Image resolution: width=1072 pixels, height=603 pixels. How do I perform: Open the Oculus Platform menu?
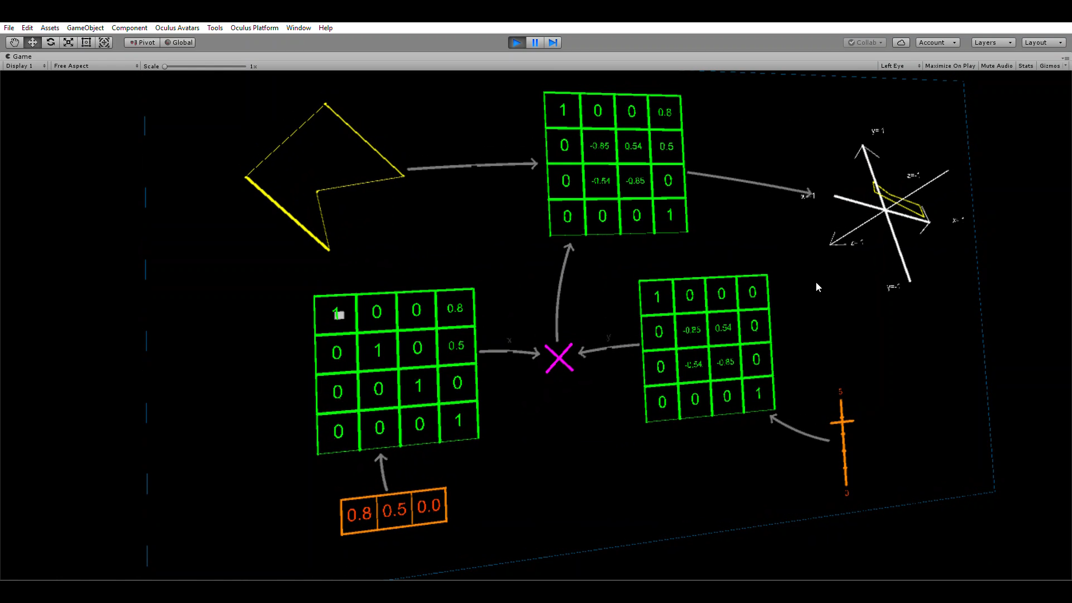point(254,28)
